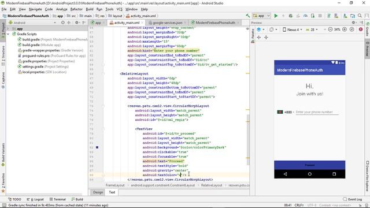Click the editor vertical scrollbar
The height and width of the screenshot is (208, 370).
tap(248, 140)
